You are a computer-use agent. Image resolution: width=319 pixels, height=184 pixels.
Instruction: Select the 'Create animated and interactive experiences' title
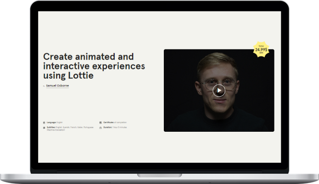pos(94,66)
